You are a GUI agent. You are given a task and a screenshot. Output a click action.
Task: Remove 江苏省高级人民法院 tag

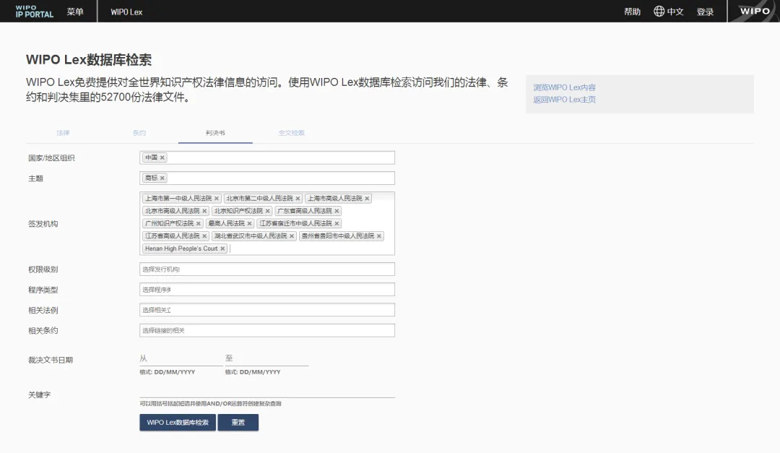pyautogui.click(x=204, y=236)
